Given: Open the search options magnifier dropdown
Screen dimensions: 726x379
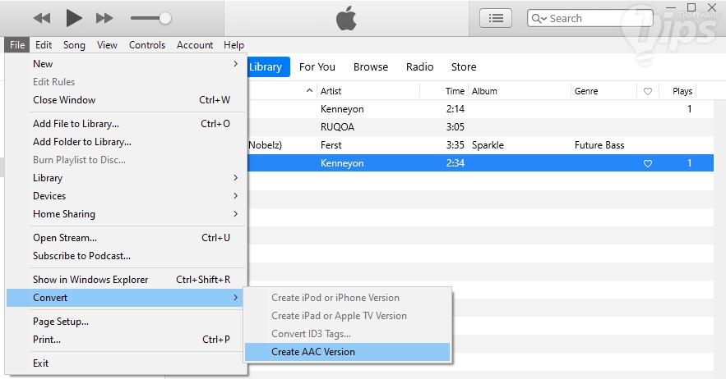Looking at the screenshot, I should pyautogui.click(x=539, y=19).
